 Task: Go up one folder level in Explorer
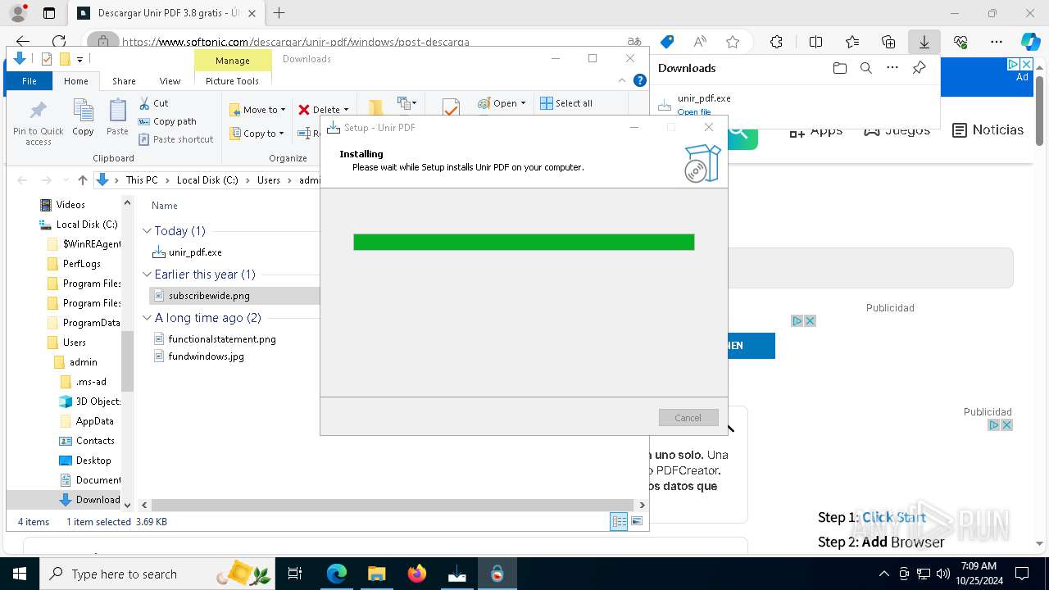pyautogui.click(x=82, y=180)
